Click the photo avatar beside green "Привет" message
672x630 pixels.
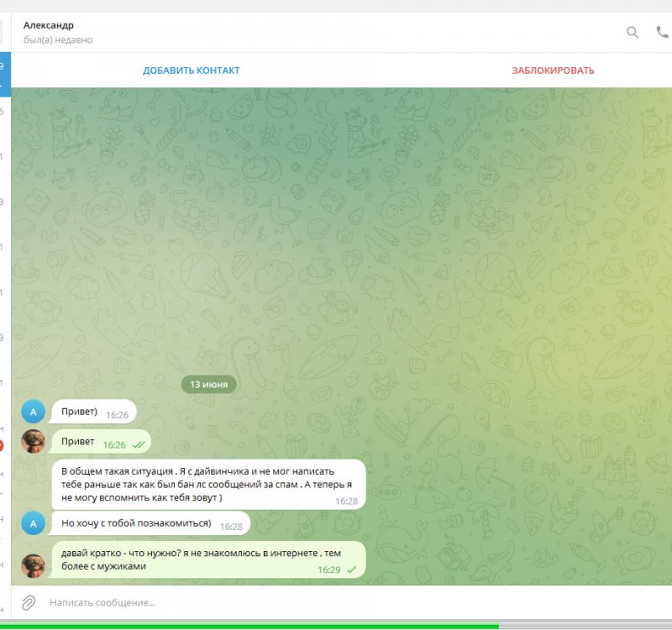click(x=33, y=442)
